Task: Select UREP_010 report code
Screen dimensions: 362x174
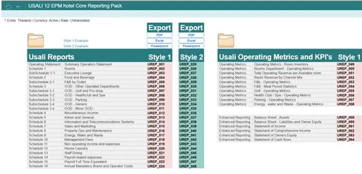Action: click(156, 104)
